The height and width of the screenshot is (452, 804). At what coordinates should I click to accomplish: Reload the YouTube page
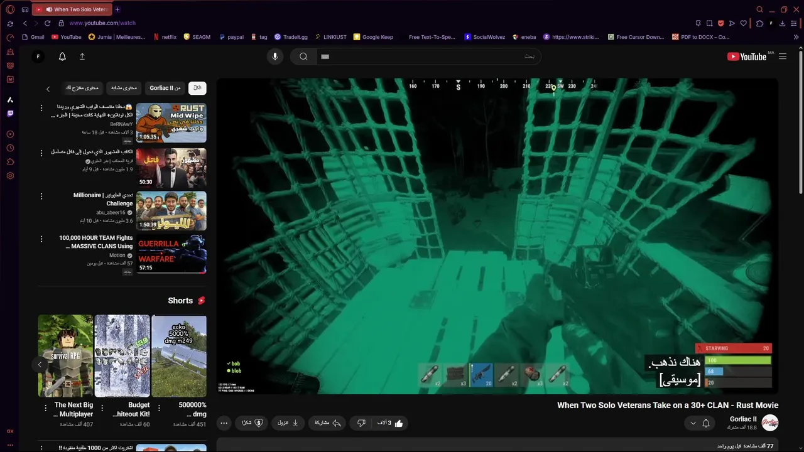tap(47, 23)
